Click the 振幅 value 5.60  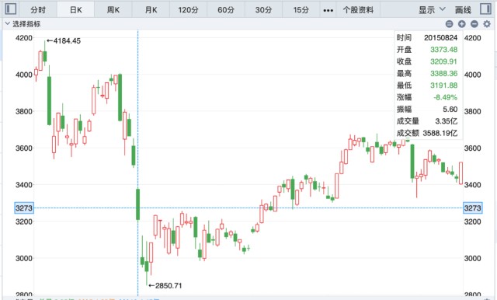(450, 109)
